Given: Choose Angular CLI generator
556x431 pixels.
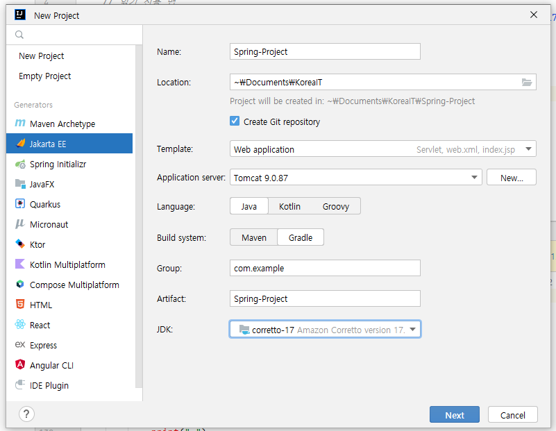Looking at the screenshot, I should (69, 366).
